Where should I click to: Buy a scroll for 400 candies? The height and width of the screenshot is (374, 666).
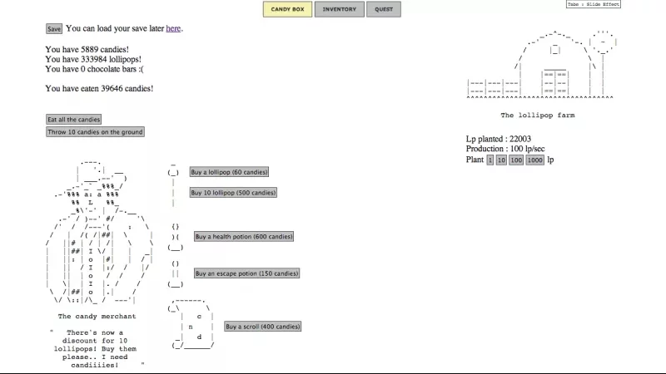(x=262, y=327)
